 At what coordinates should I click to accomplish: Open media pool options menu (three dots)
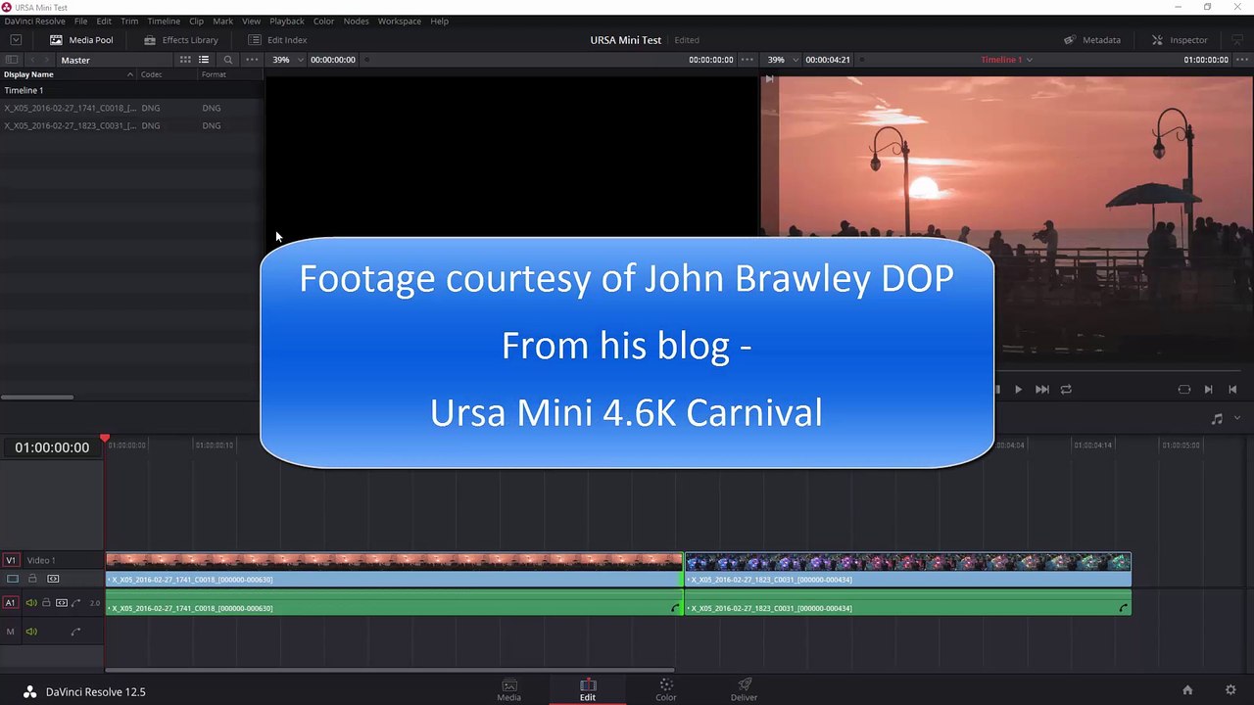(252, 60)
